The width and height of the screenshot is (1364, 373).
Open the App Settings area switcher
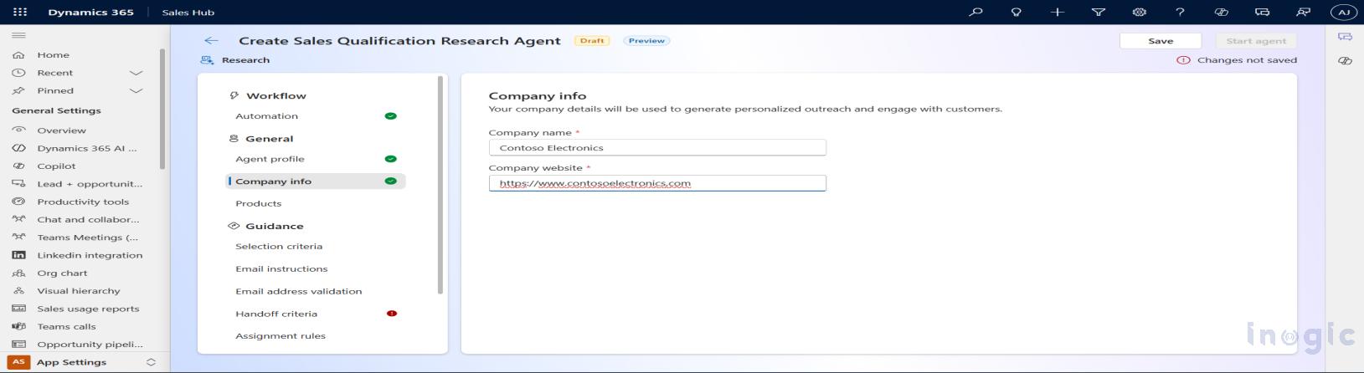84,362
